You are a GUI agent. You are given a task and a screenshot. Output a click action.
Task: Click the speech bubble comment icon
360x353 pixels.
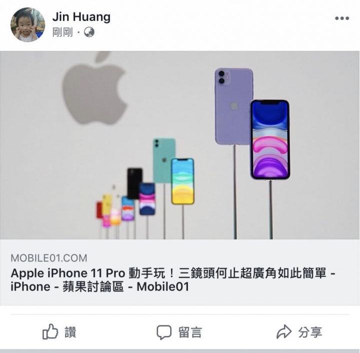click(164, 332)
